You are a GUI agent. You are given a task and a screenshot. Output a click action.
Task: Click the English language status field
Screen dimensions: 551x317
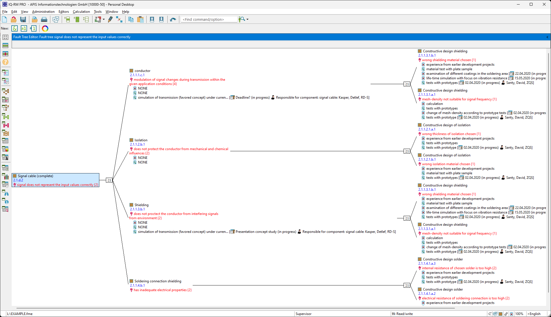535,314
